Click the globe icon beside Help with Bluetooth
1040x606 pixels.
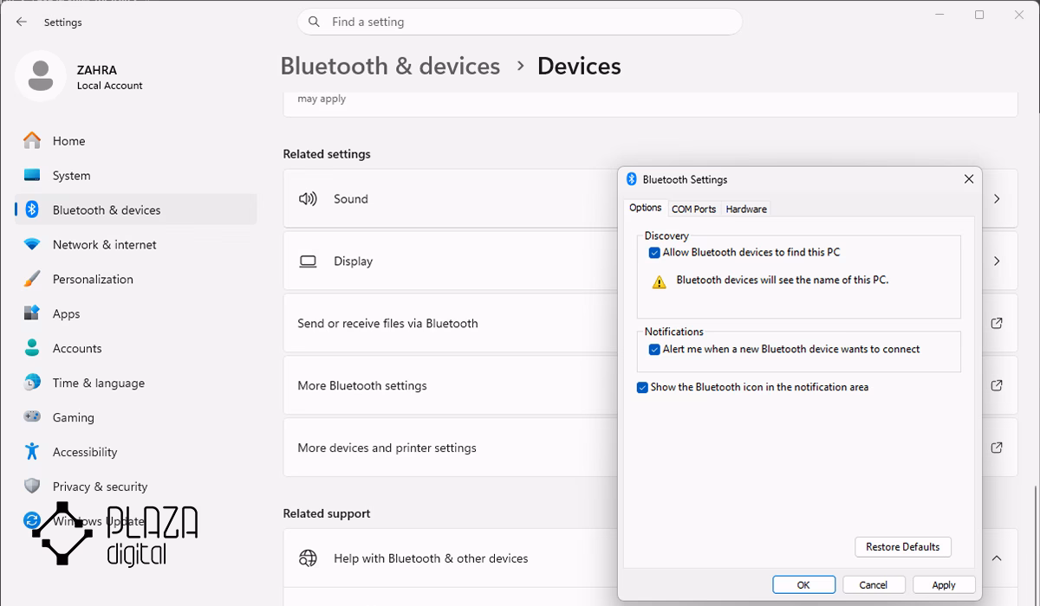[x=308, y=558]
